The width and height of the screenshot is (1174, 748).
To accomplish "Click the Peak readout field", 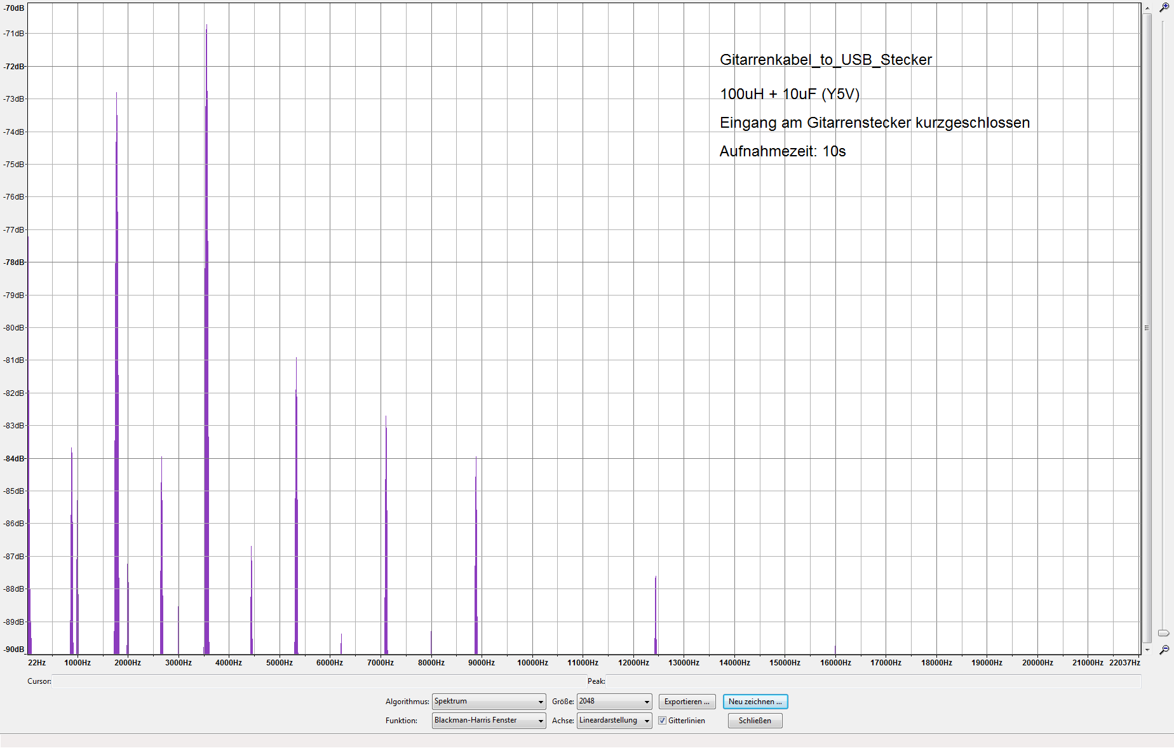I will click(x=874, y=681).
